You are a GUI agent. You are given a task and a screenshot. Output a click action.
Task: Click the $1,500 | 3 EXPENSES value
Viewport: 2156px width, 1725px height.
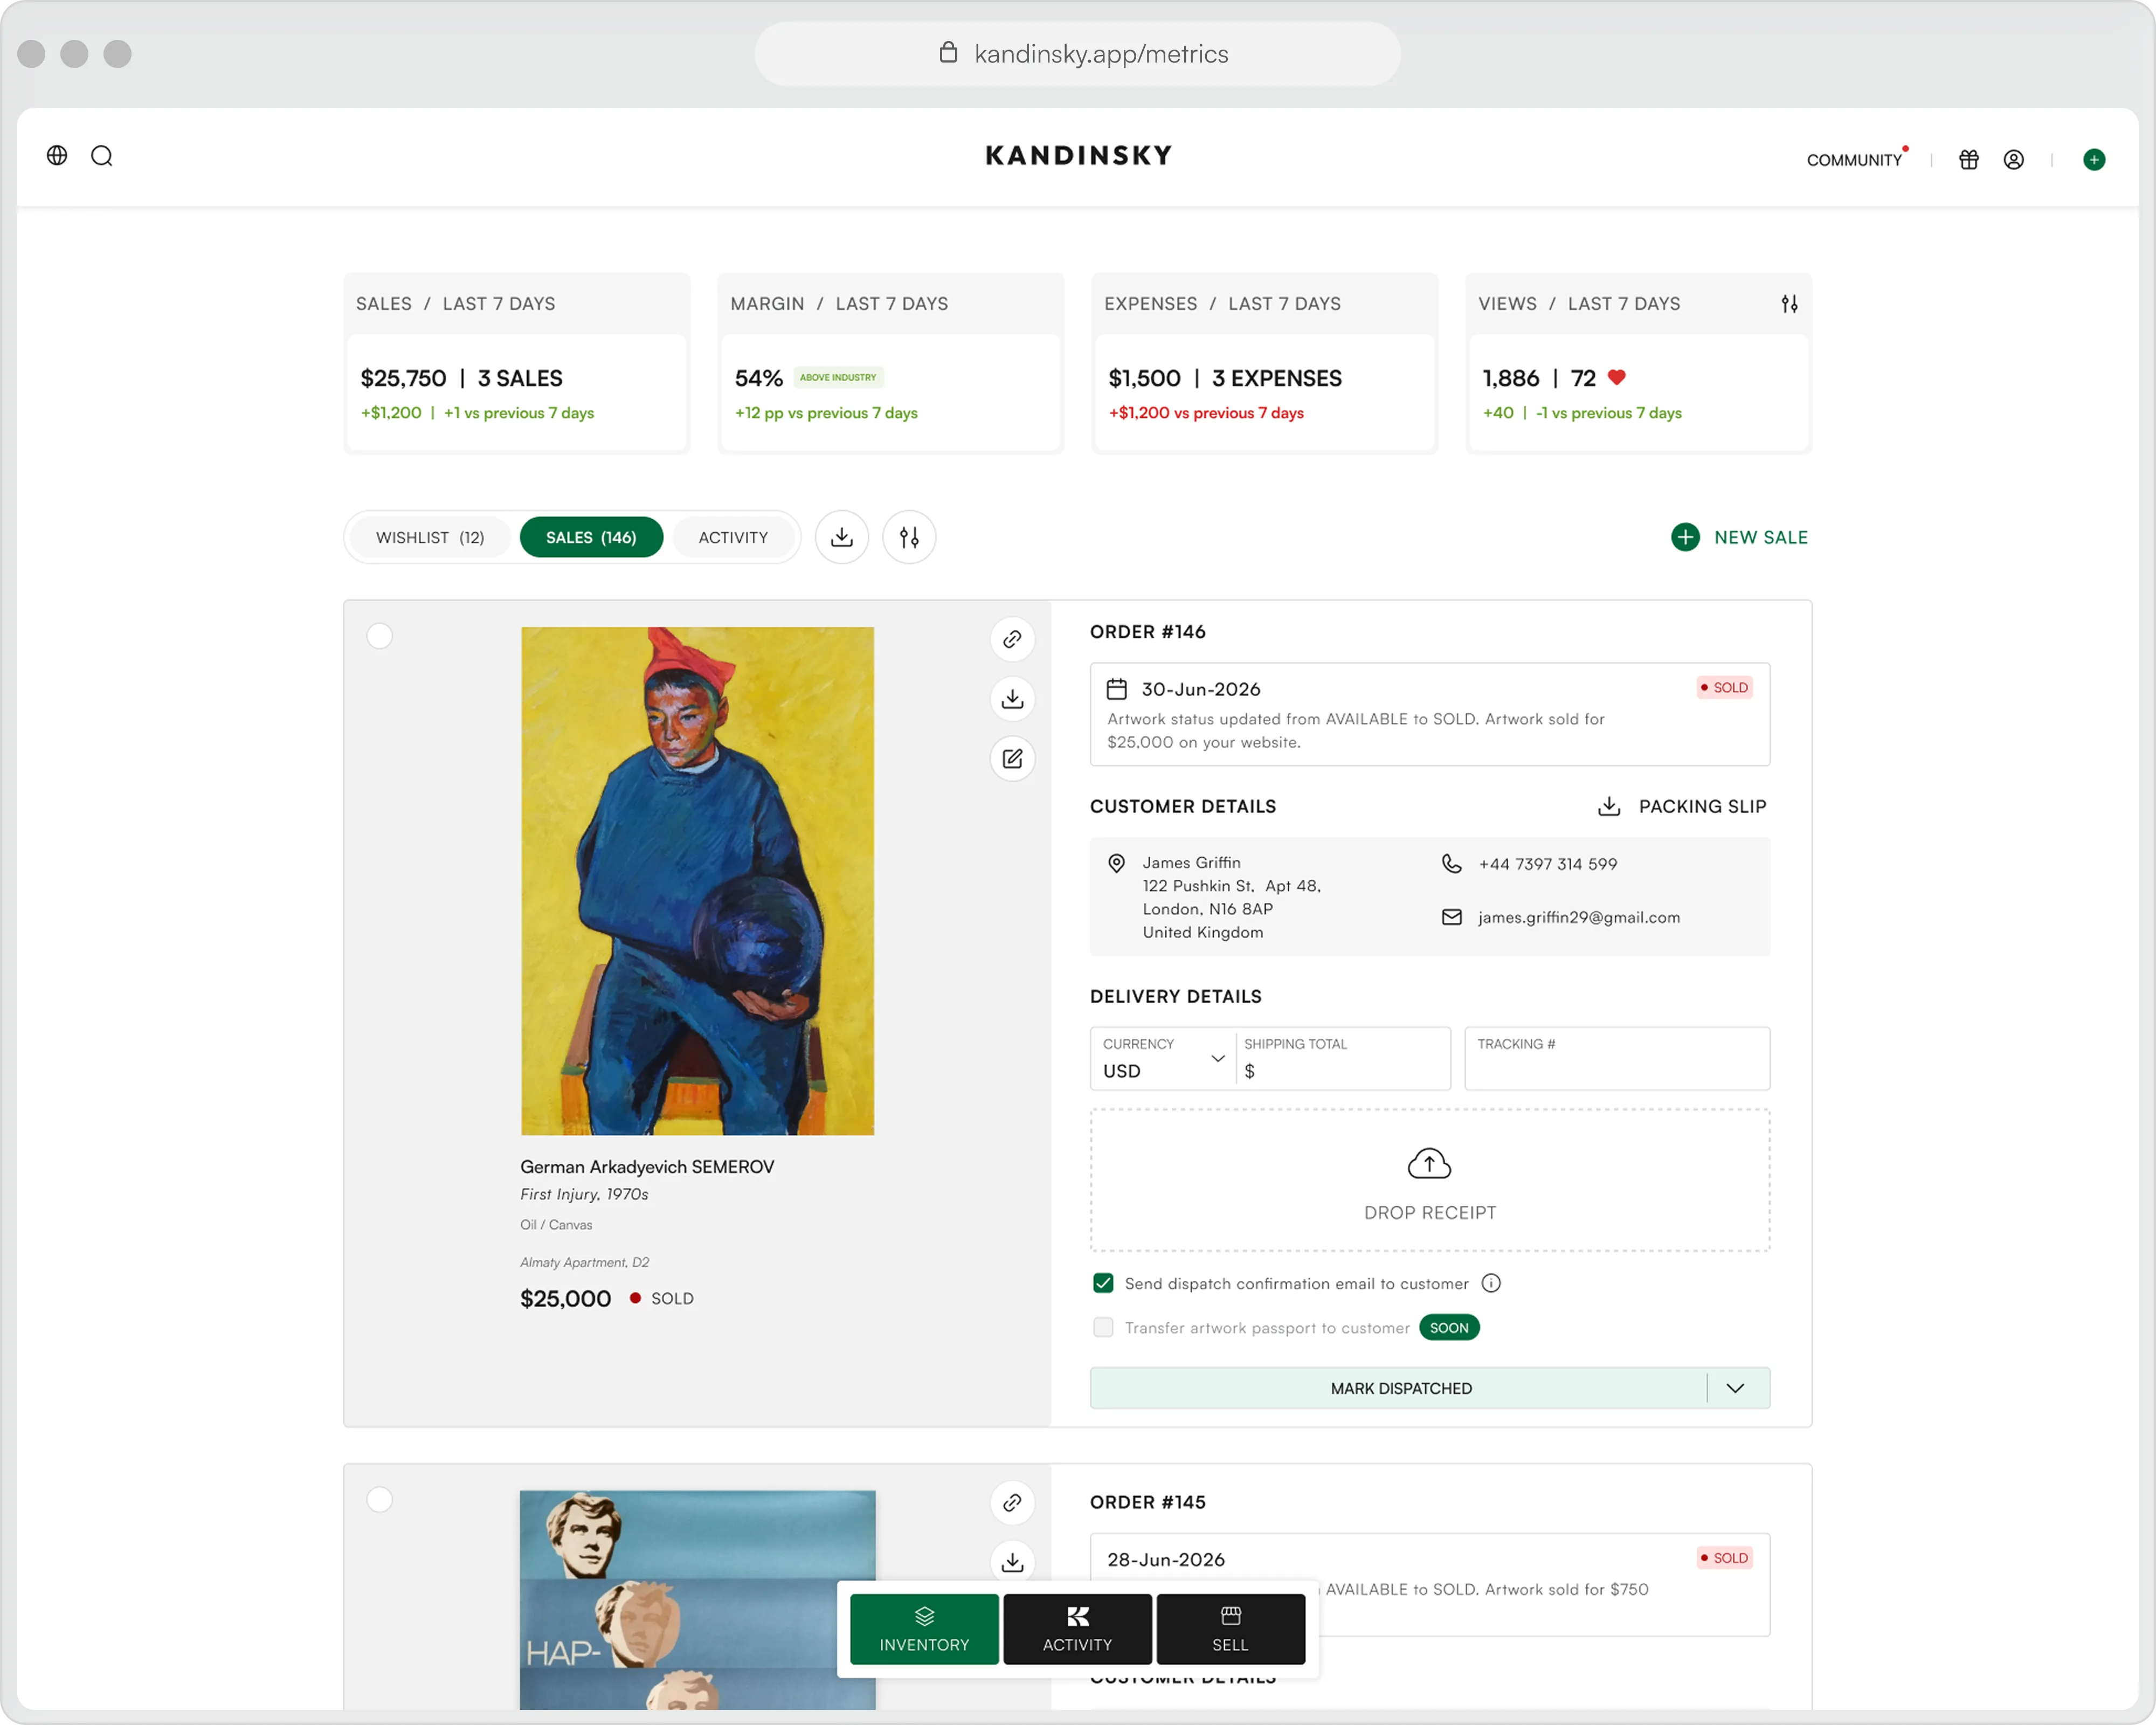(1224, 378)
